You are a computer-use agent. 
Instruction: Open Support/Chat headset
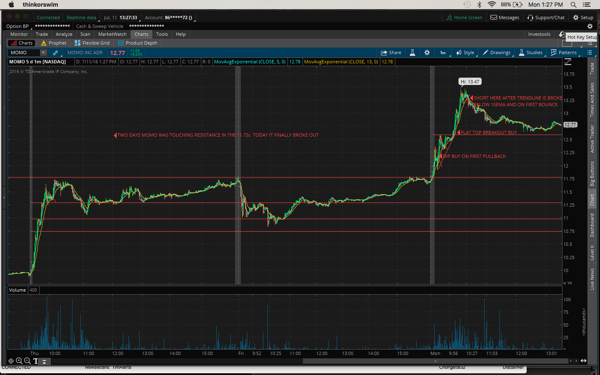(x=546, y=17)
